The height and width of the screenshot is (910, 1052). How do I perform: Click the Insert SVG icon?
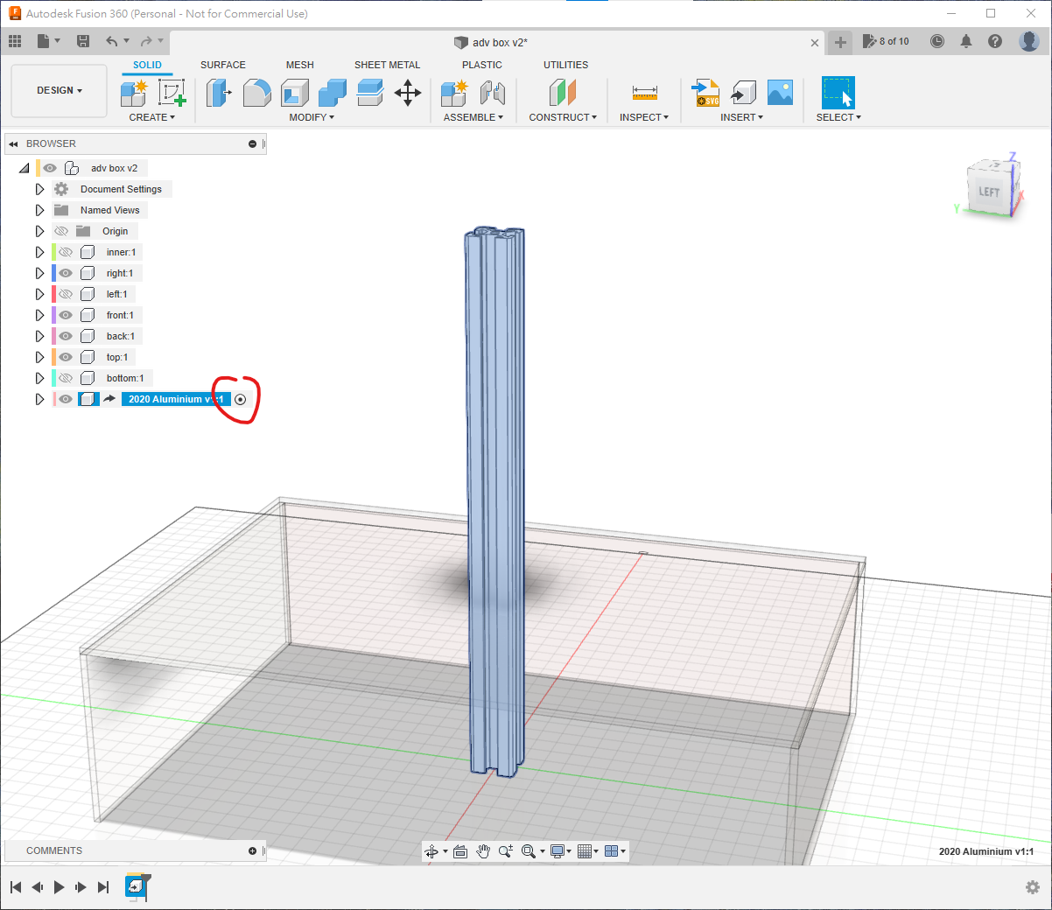705,92
